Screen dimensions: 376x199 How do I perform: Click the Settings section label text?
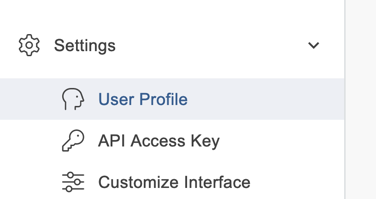click(x=85, y=46)
